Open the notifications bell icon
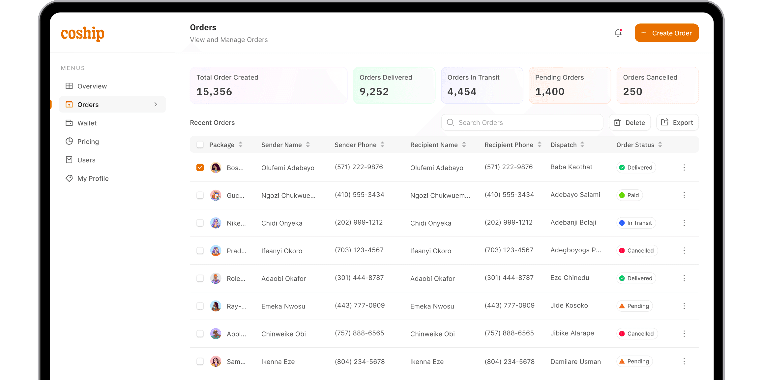The image size is (762, 380). (618, 33)
